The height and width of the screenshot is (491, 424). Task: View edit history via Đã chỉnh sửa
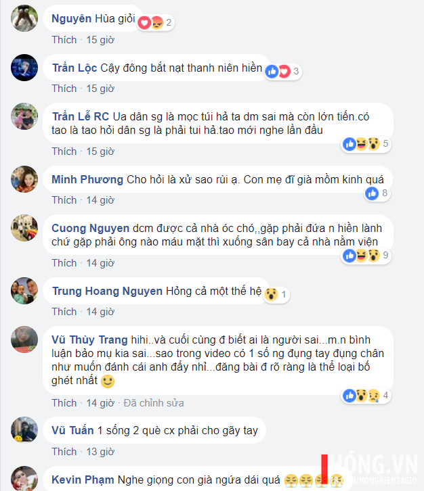point(154,402)
